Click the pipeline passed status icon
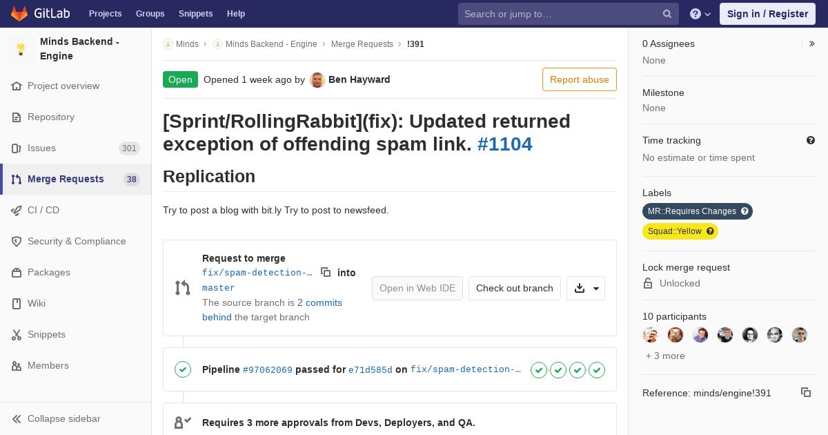Image resolution: width=828 pixels, height=435 pixels. (x=183, y=369)
